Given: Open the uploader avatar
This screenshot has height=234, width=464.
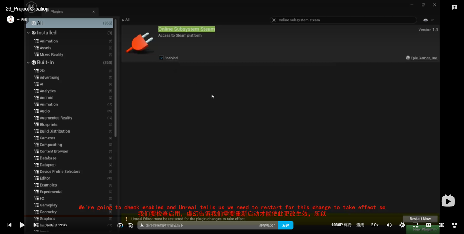Looking at the screenshot, I should [11, 19].
